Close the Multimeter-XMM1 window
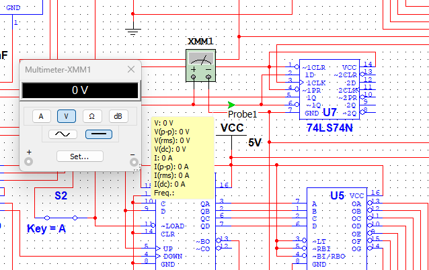The width and height of the screenshot is (429, 270). pyautogui.click(x=131, y=69)
